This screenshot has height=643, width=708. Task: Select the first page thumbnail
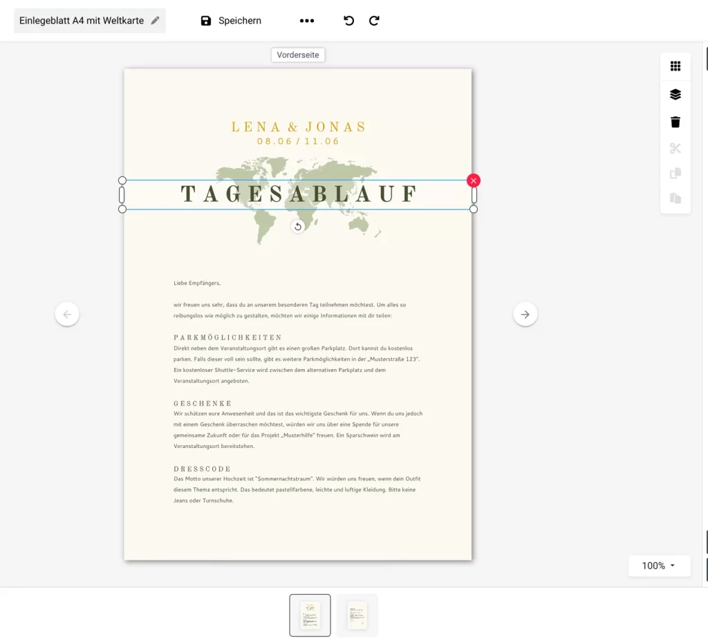[310, 615]
